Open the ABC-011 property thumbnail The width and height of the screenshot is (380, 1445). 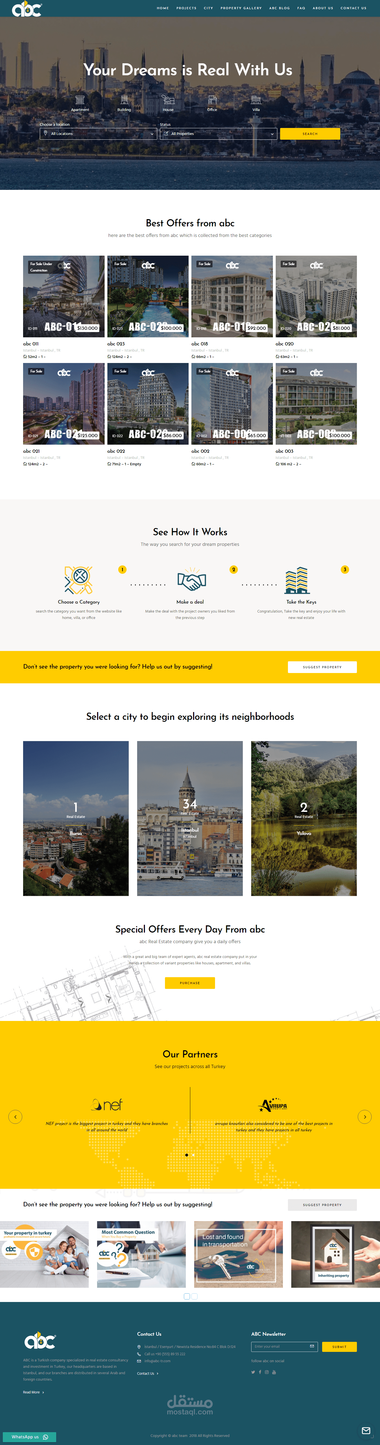pyautogui.click(x=64, y=296)
